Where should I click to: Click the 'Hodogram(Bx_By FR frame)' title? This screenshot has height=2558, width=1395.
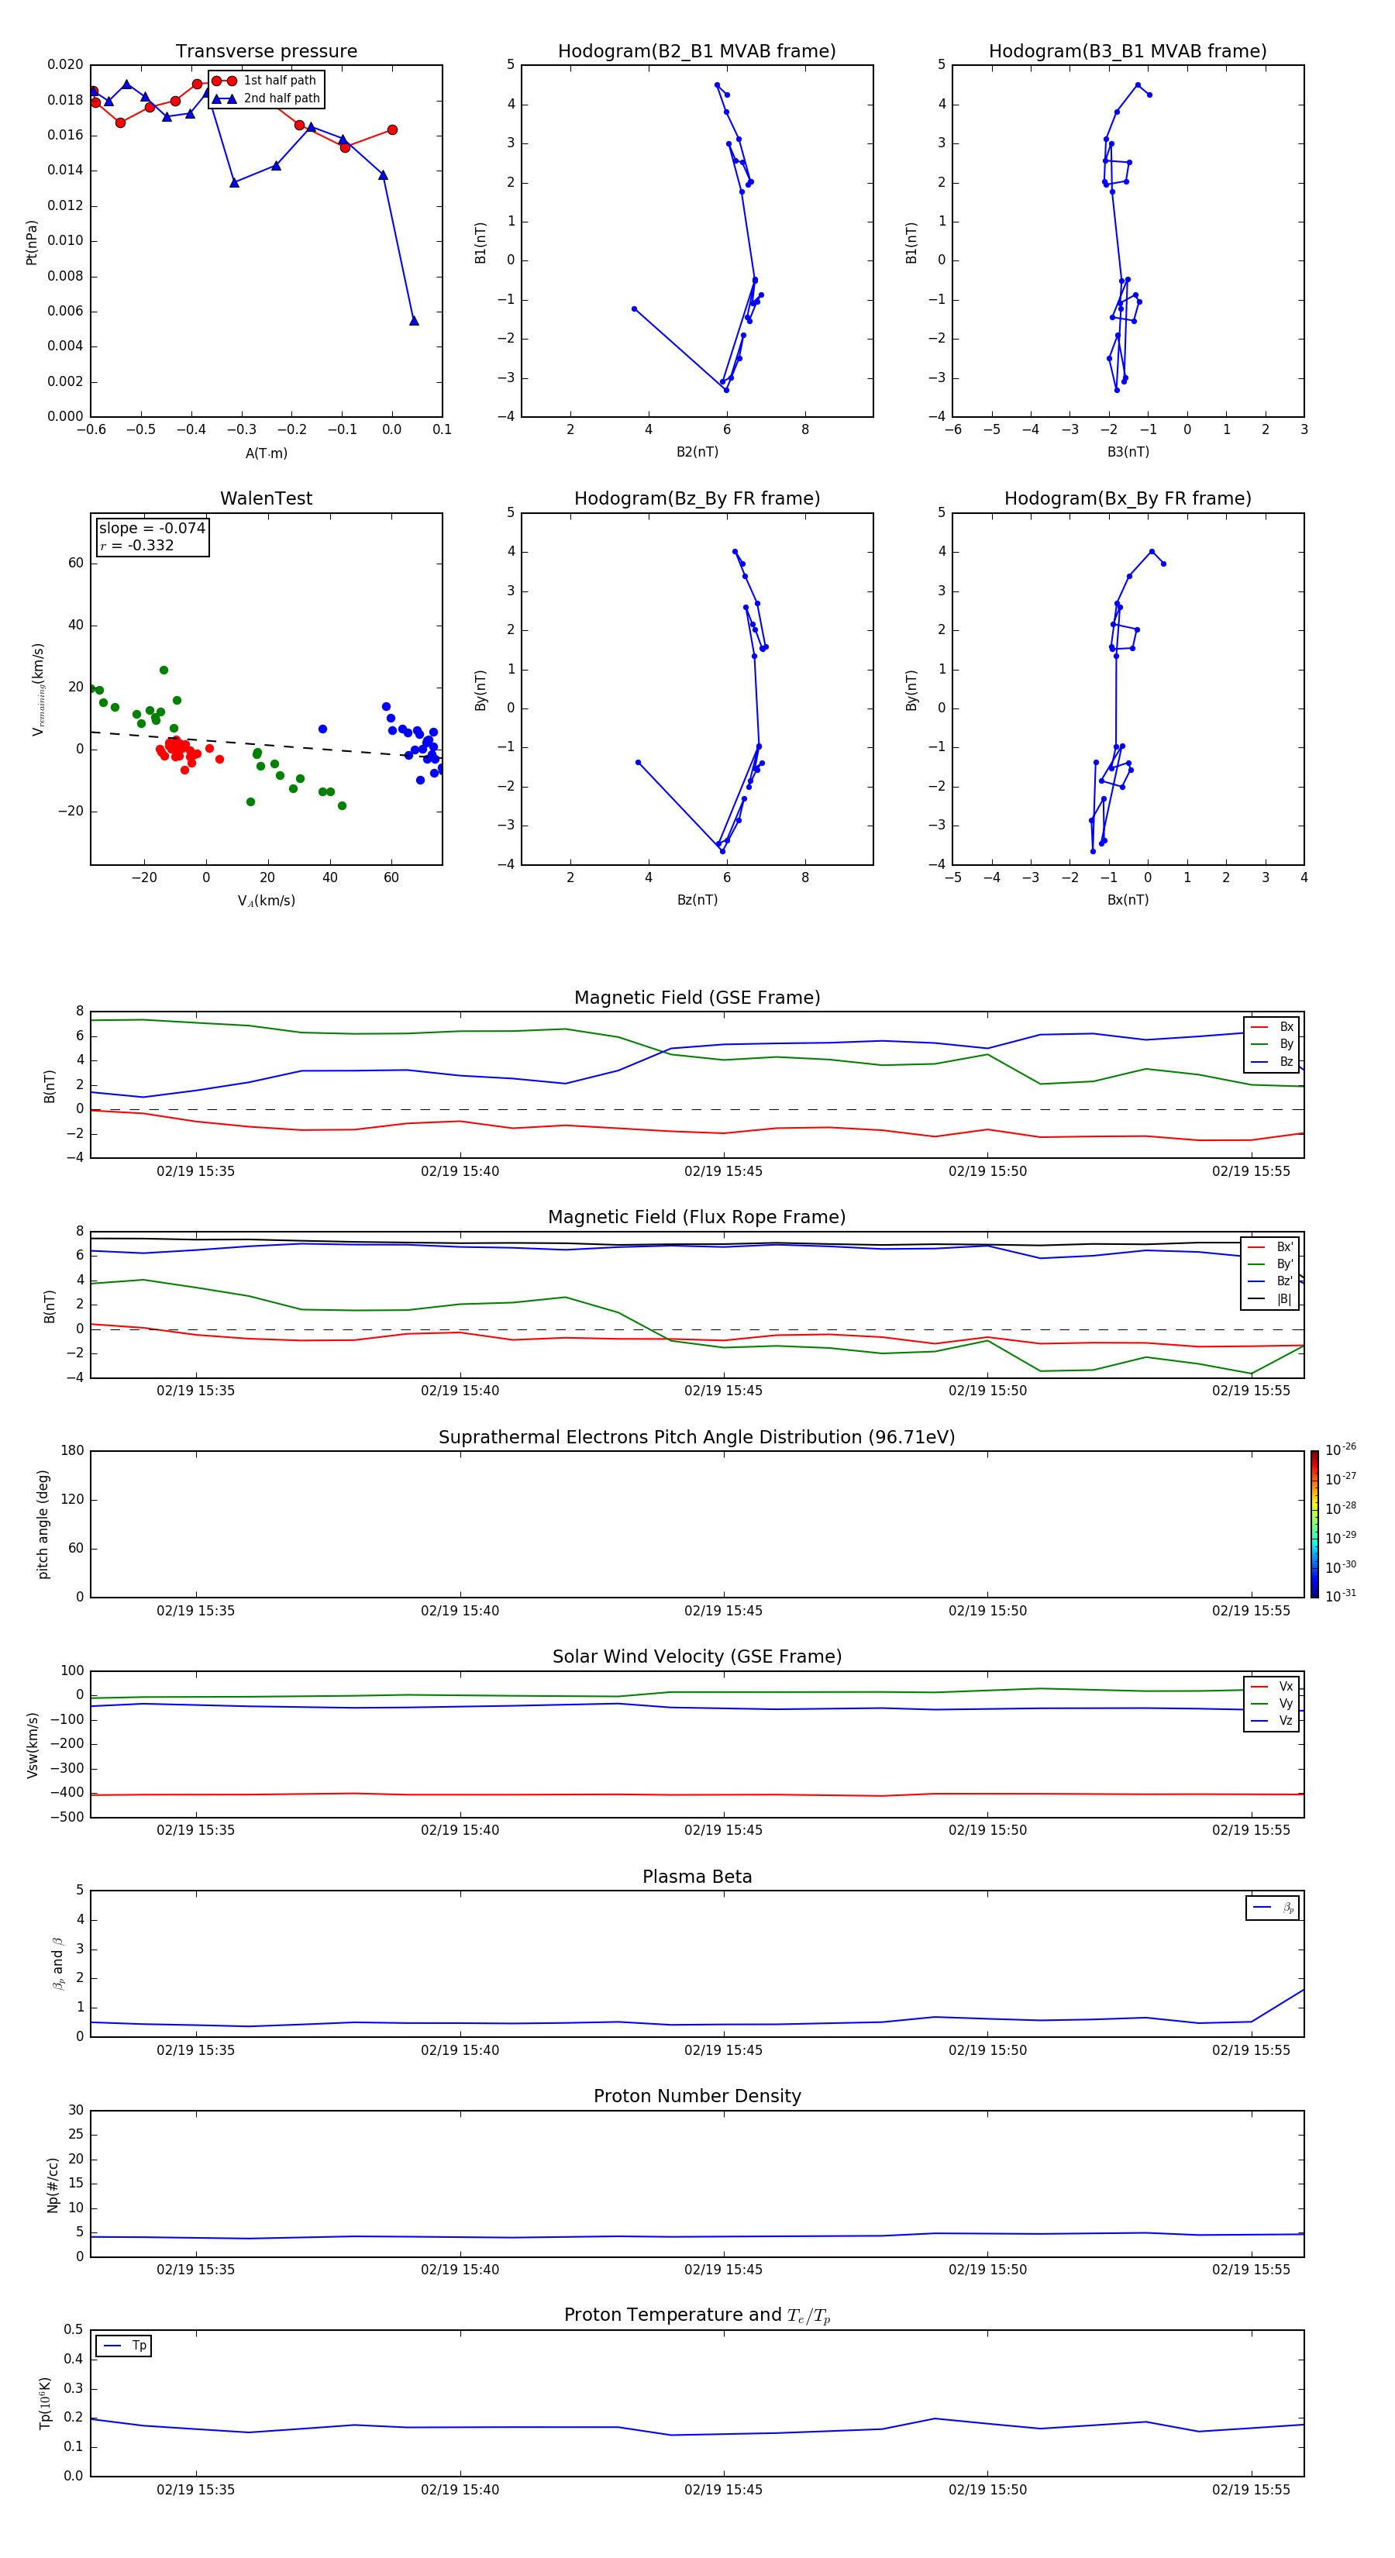(x=1127, y=498)
